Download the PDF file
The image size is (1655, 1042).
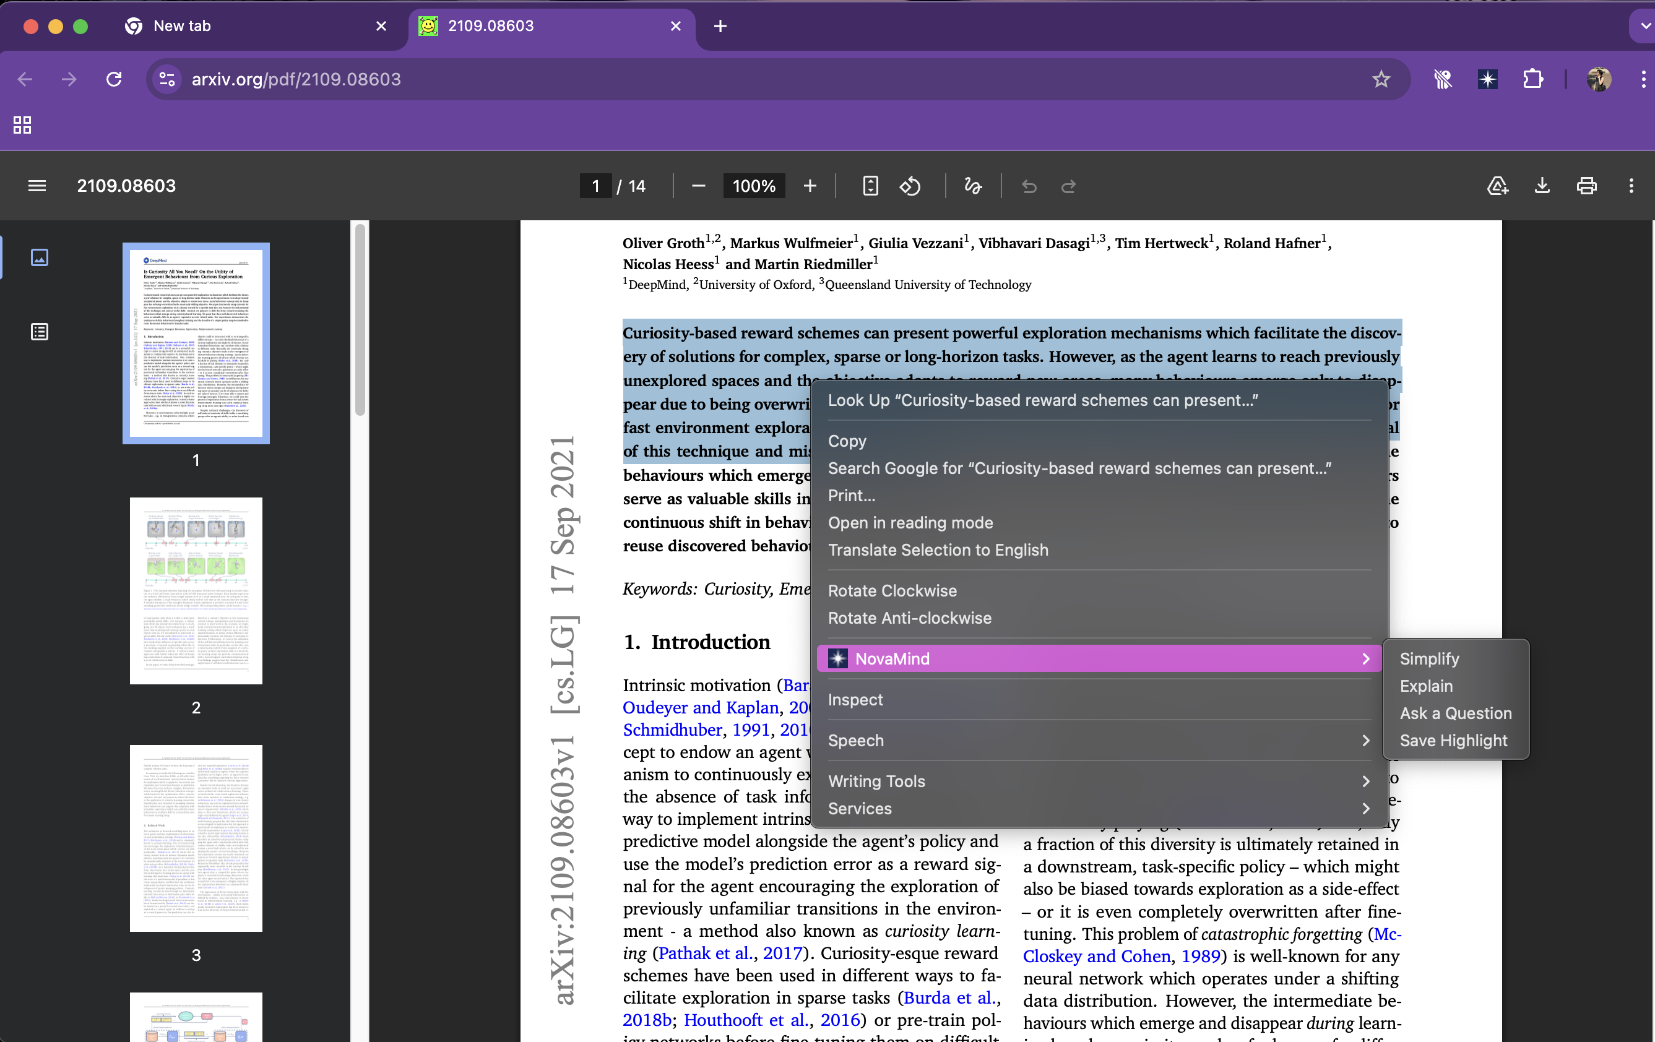(1542, 186)
